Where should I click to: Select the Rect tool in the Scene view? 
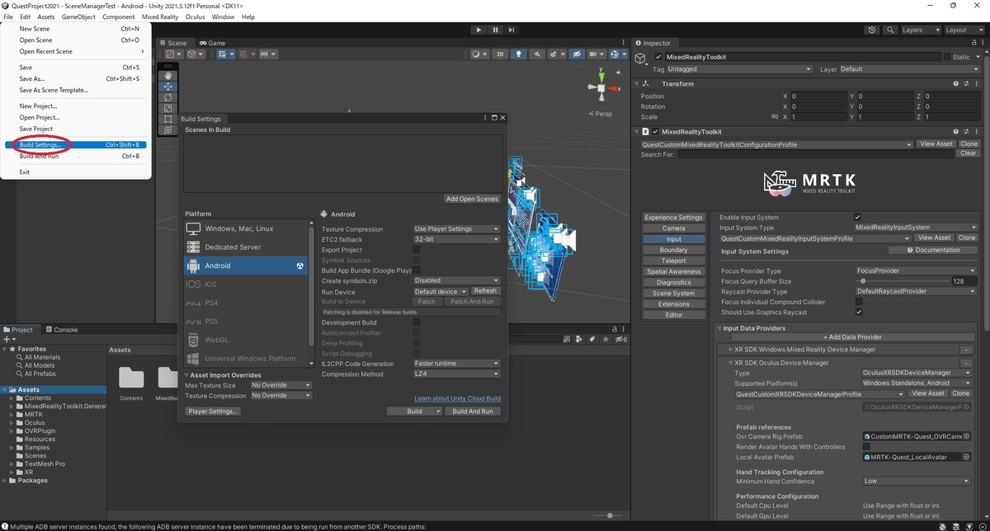click(x=168, y=119)
